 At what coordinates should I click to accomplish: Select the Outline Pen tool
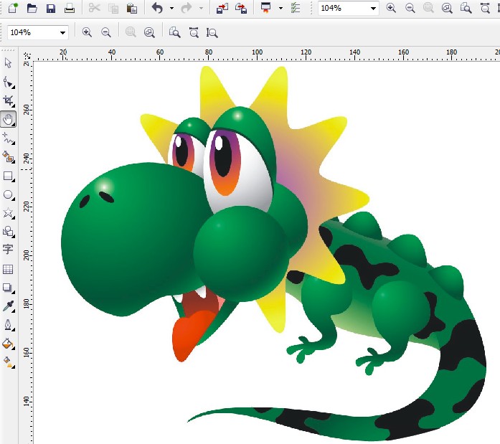click(x=9, y=325)
